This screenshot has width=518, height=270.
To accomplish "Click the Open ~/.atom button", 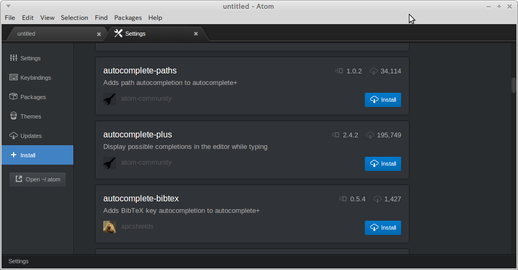I will click(37, 179).
